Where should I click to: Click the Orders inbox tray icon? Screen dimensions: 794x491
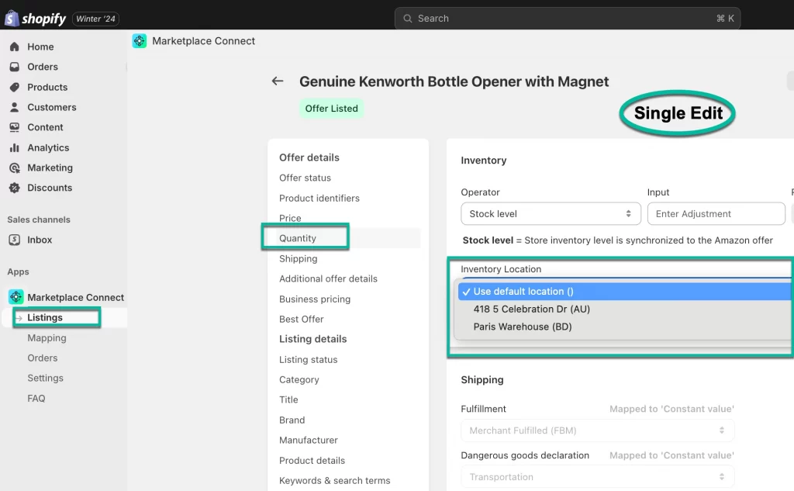[x=15, y=67]
